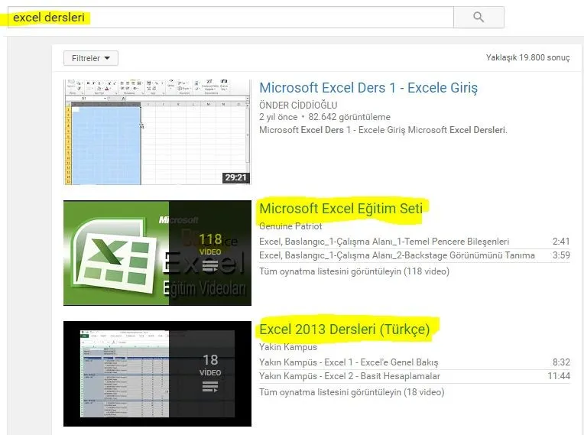Click the 18 video playlist thumbnail
This screenshot has height=435, width=584.
click(x=157, y=374)
